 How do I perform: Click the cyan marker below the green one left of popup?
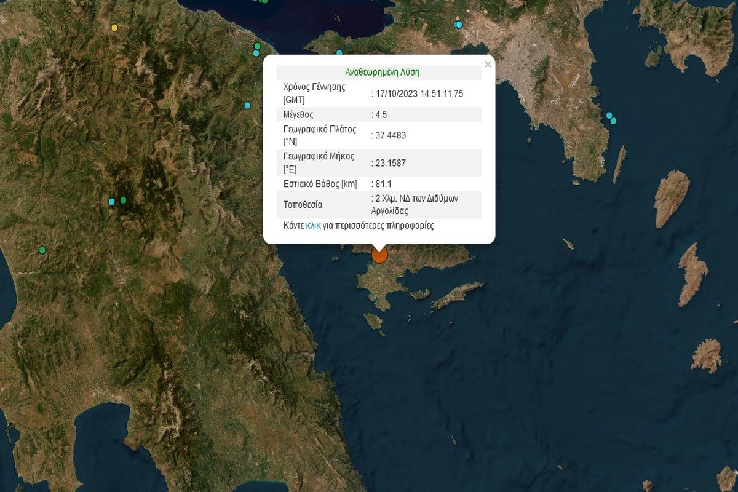pos(256,54)
